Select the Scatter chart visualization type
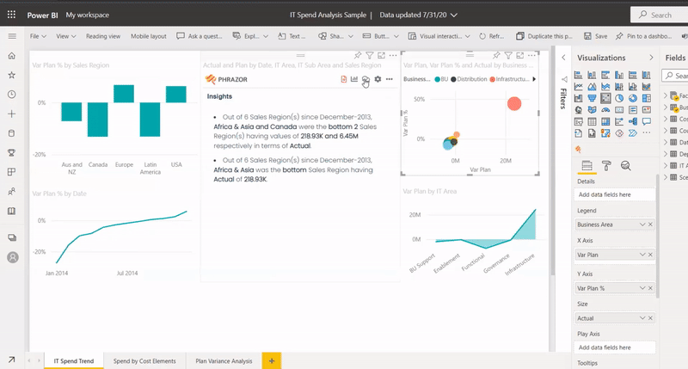This screenshot has height=369, width=688. coord(605,98)
